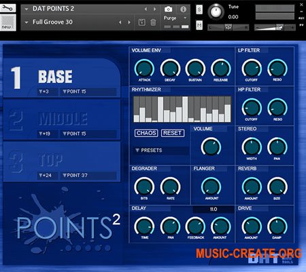Expand the DAT POINTS 2 instrument dropdown arrow
This screenshot has height=272, width=306.
click(27, 9)
